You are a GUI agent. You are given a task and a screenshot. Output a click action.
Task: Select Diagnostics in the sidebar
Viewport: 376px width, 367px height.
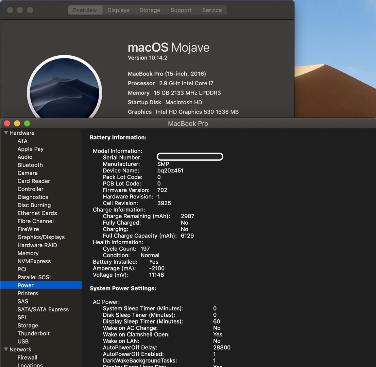click(33, 197)
